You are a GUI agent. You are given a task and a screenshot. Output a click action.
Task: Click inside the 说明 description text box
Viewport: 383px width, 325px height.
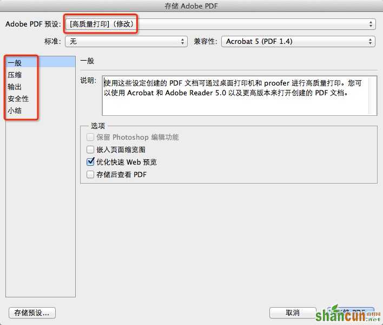(235, 96)
